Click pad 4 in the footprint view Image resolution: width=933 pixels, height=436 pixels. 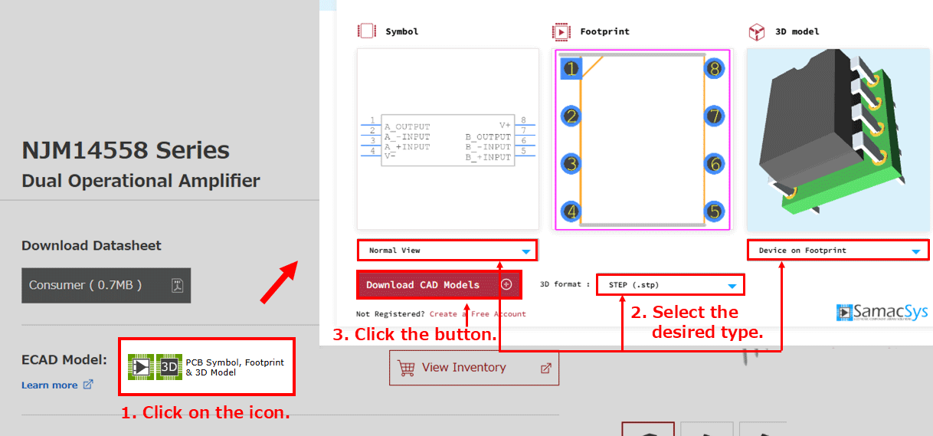pos(571,211)
